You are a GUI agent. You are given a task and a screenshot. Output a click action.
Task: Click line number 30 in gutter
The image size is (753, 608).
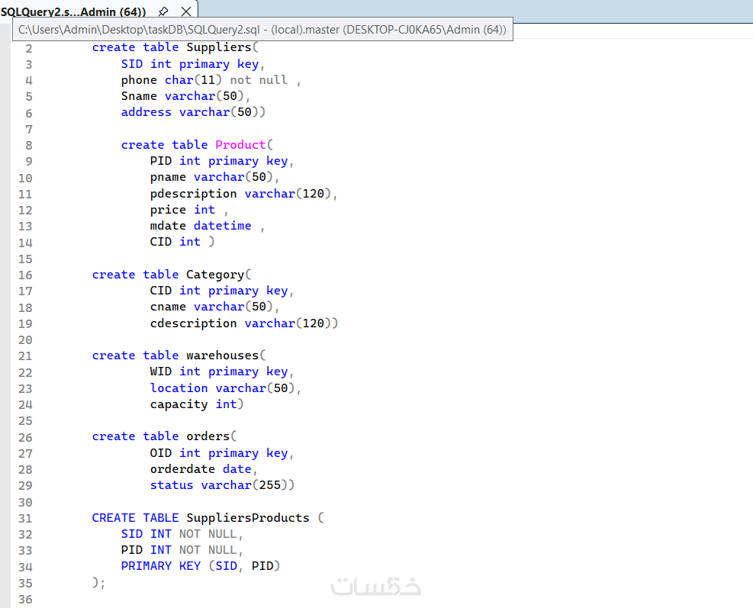click(25, 503)
